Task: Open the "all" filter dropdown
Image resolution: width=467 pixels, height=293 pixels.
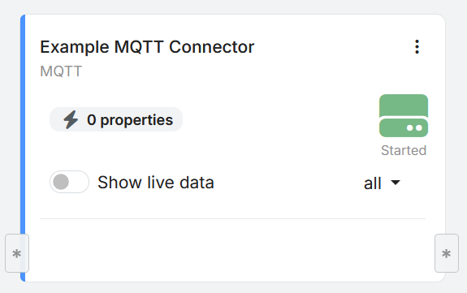Action: click(383, 183)
